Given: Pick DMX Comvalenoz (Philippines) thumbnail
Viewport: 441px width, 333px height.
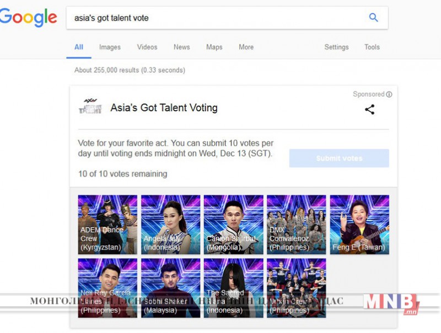Looking at the screenshot, I should 297,225.
